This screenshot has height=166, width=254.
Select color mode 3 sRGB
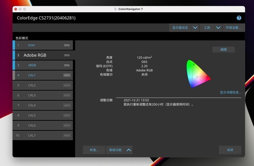(43, 65)
